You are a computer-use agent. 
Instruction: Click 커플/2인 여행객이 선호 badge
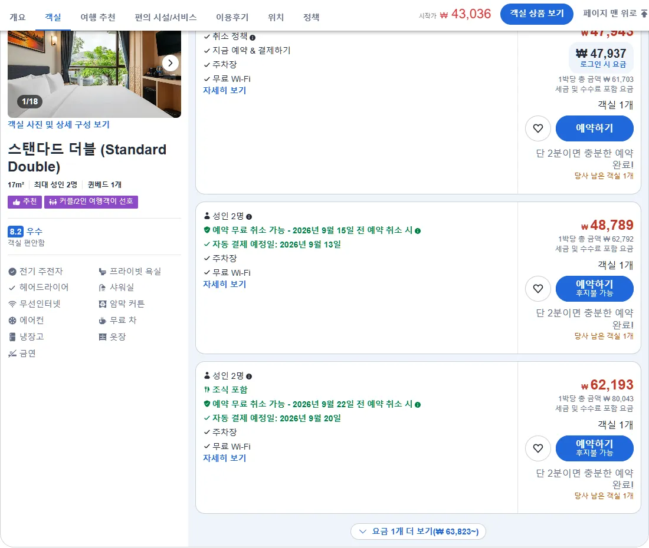(91, 202)
